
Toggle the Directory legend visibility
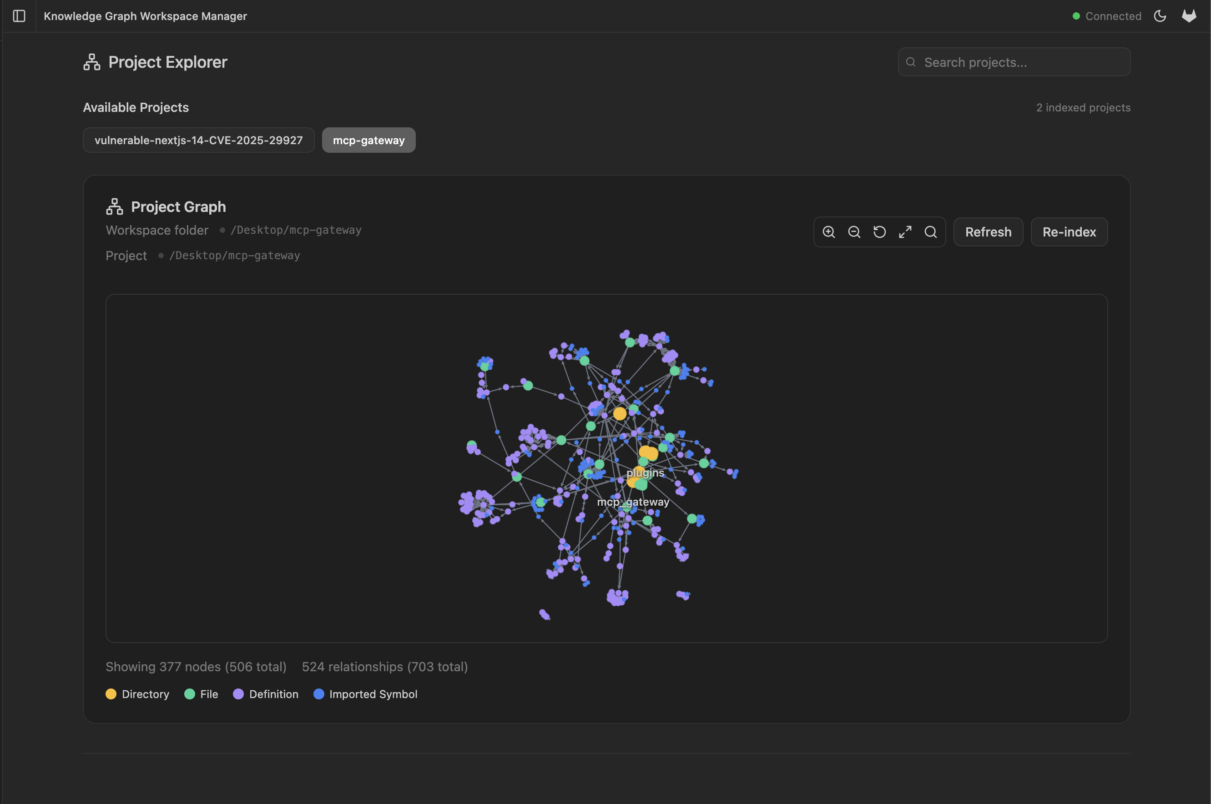(x=111, y=694)
